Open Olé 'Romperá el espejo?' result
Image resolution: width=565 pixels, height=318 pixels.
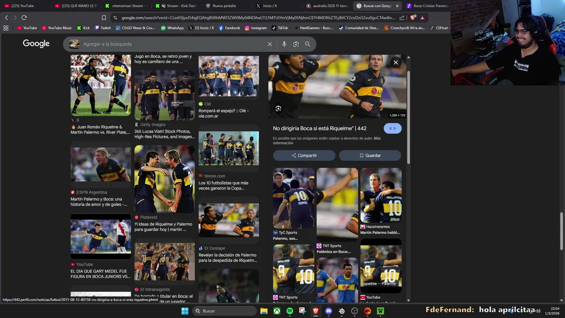tap(229, 87)
